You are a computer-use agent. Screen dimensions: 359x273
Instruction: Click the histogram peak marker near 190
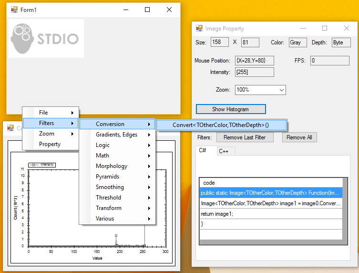(116, 236)
